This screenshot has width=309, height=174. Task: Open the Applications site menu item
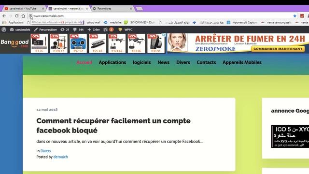(112, 62)
